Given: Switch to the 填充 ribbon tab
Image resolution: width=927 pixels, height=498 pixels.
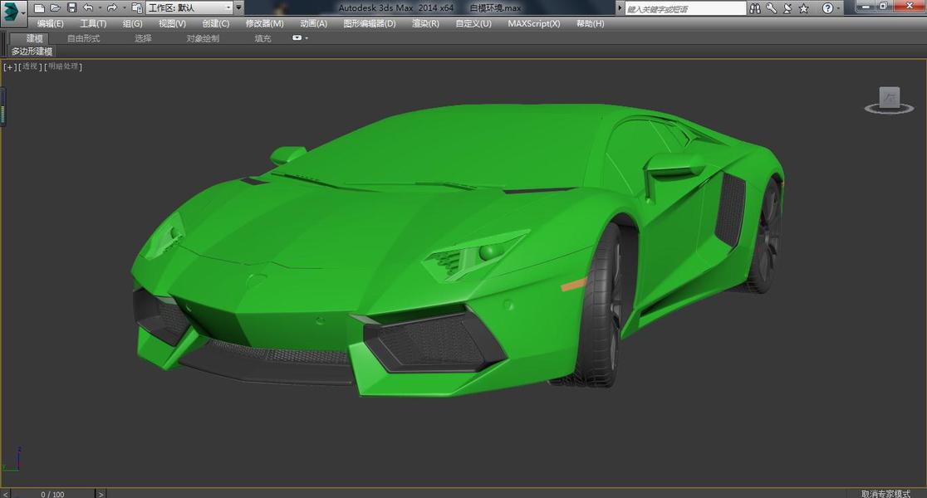Looking at the screenshot, I should (x=262, y=38).
